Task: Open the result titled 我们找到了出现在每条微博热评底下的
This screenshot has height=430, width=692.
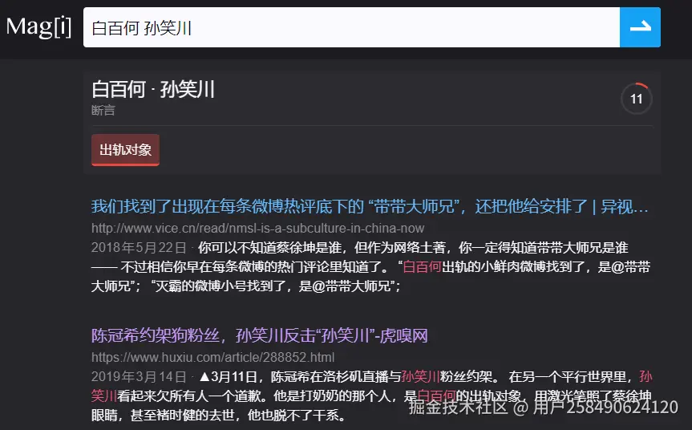Action: (370, 206)
